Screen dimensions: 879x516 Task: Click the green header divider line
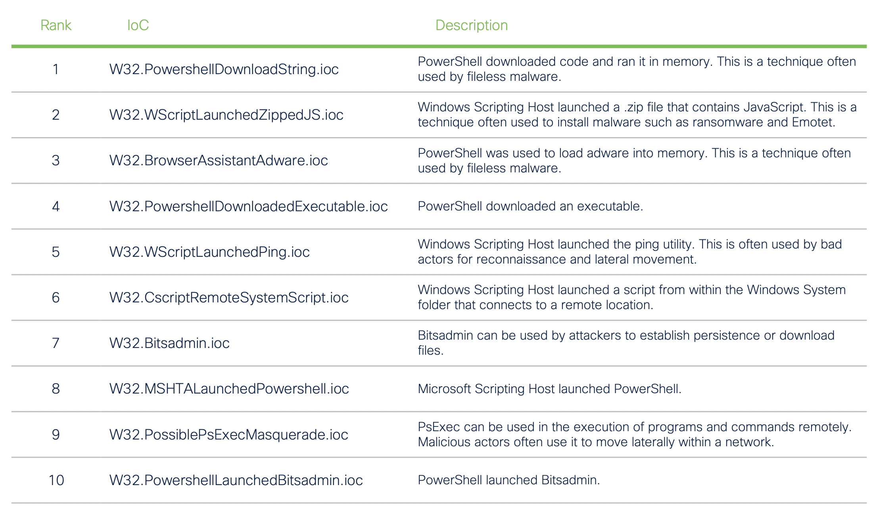pyautogui.click(x=439, y=46)
